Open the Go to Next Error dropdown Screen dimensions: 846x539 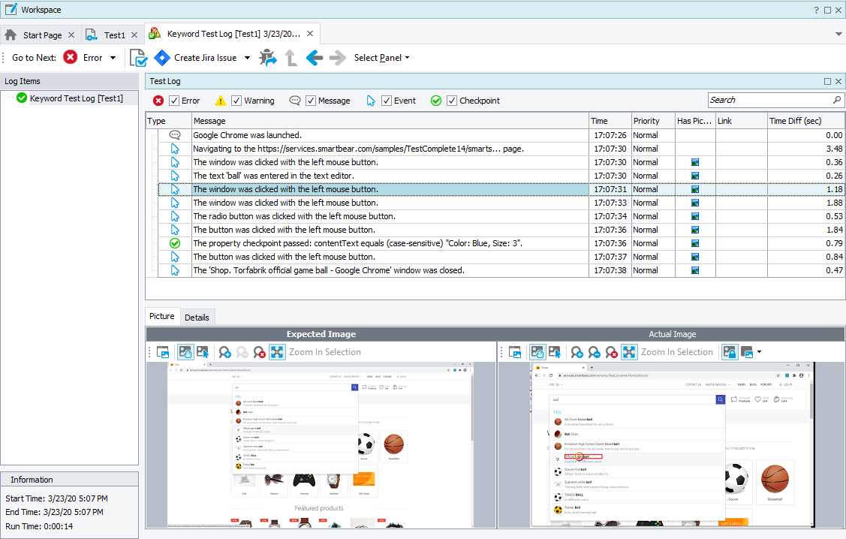coord(111,57)
